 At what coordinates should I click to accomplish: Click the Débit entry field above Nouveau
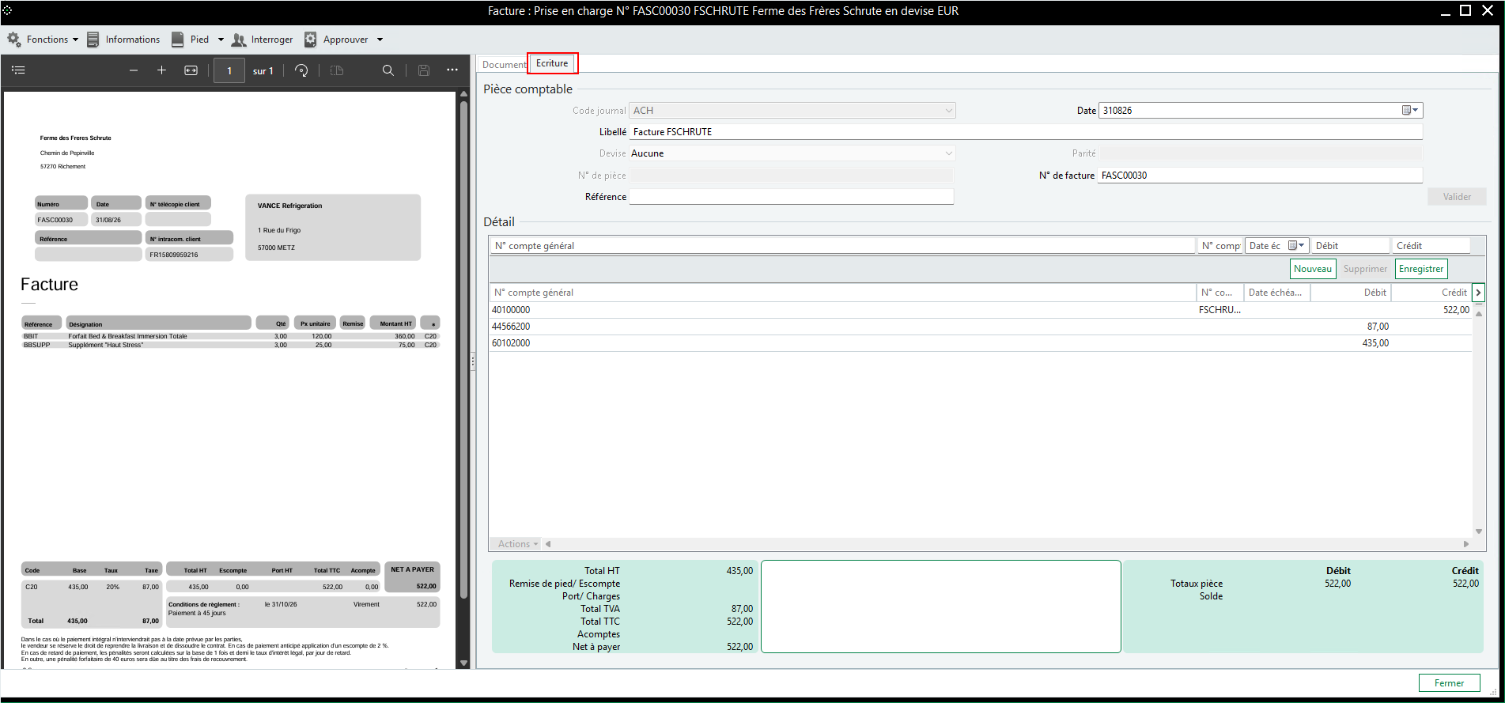tap(1350, 246)
